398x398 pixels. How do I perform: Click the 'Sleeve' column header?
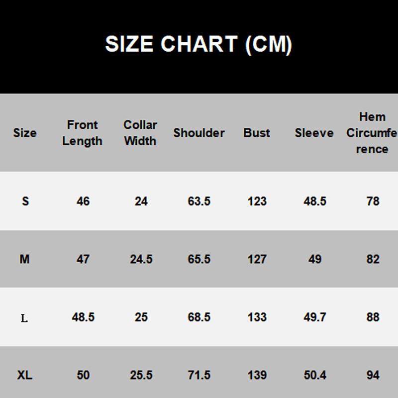pos(314,133)
